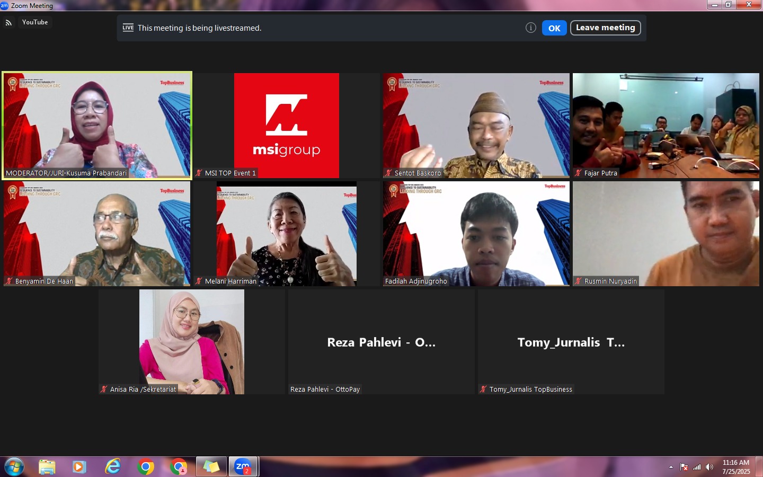The width and height of the screenshot is (763, 477).
Task: Open File Explorer from the taskbar
Action: [x=47, y=467]
